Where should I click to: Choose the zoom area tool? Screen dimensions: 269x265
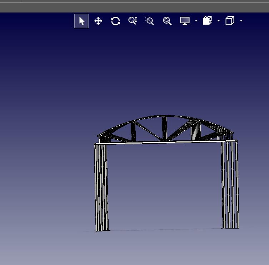[150, 21]
